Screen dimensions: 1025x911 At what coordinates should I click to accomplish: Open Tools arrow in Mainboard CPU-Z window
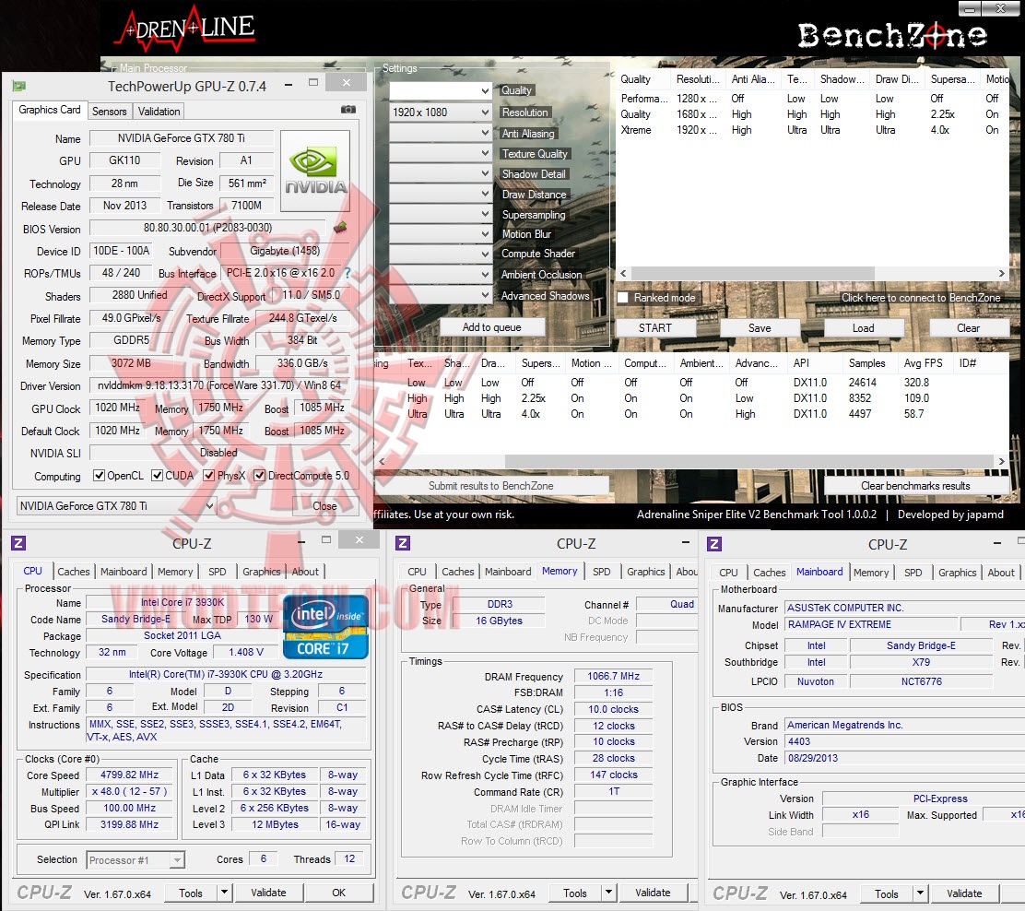(x=921, y=893)
